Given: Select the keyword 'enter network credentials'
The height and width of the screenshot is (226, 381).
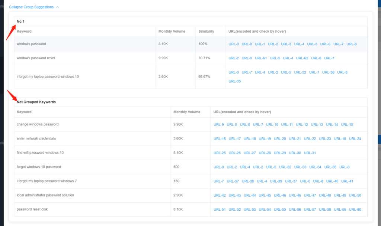Looking at the screenshot, I should [x=36, y=138].
